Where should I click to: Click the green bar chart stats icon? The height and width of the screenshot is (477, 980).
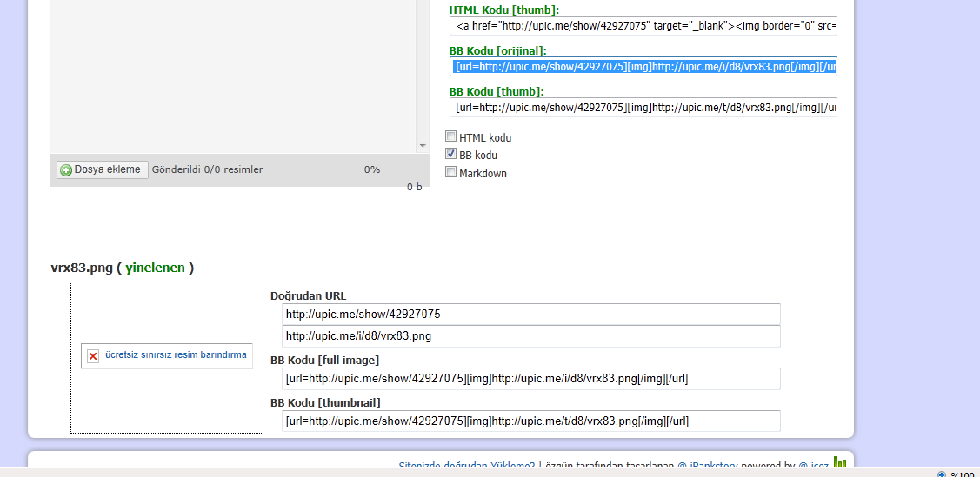click(x=839, y=463)
